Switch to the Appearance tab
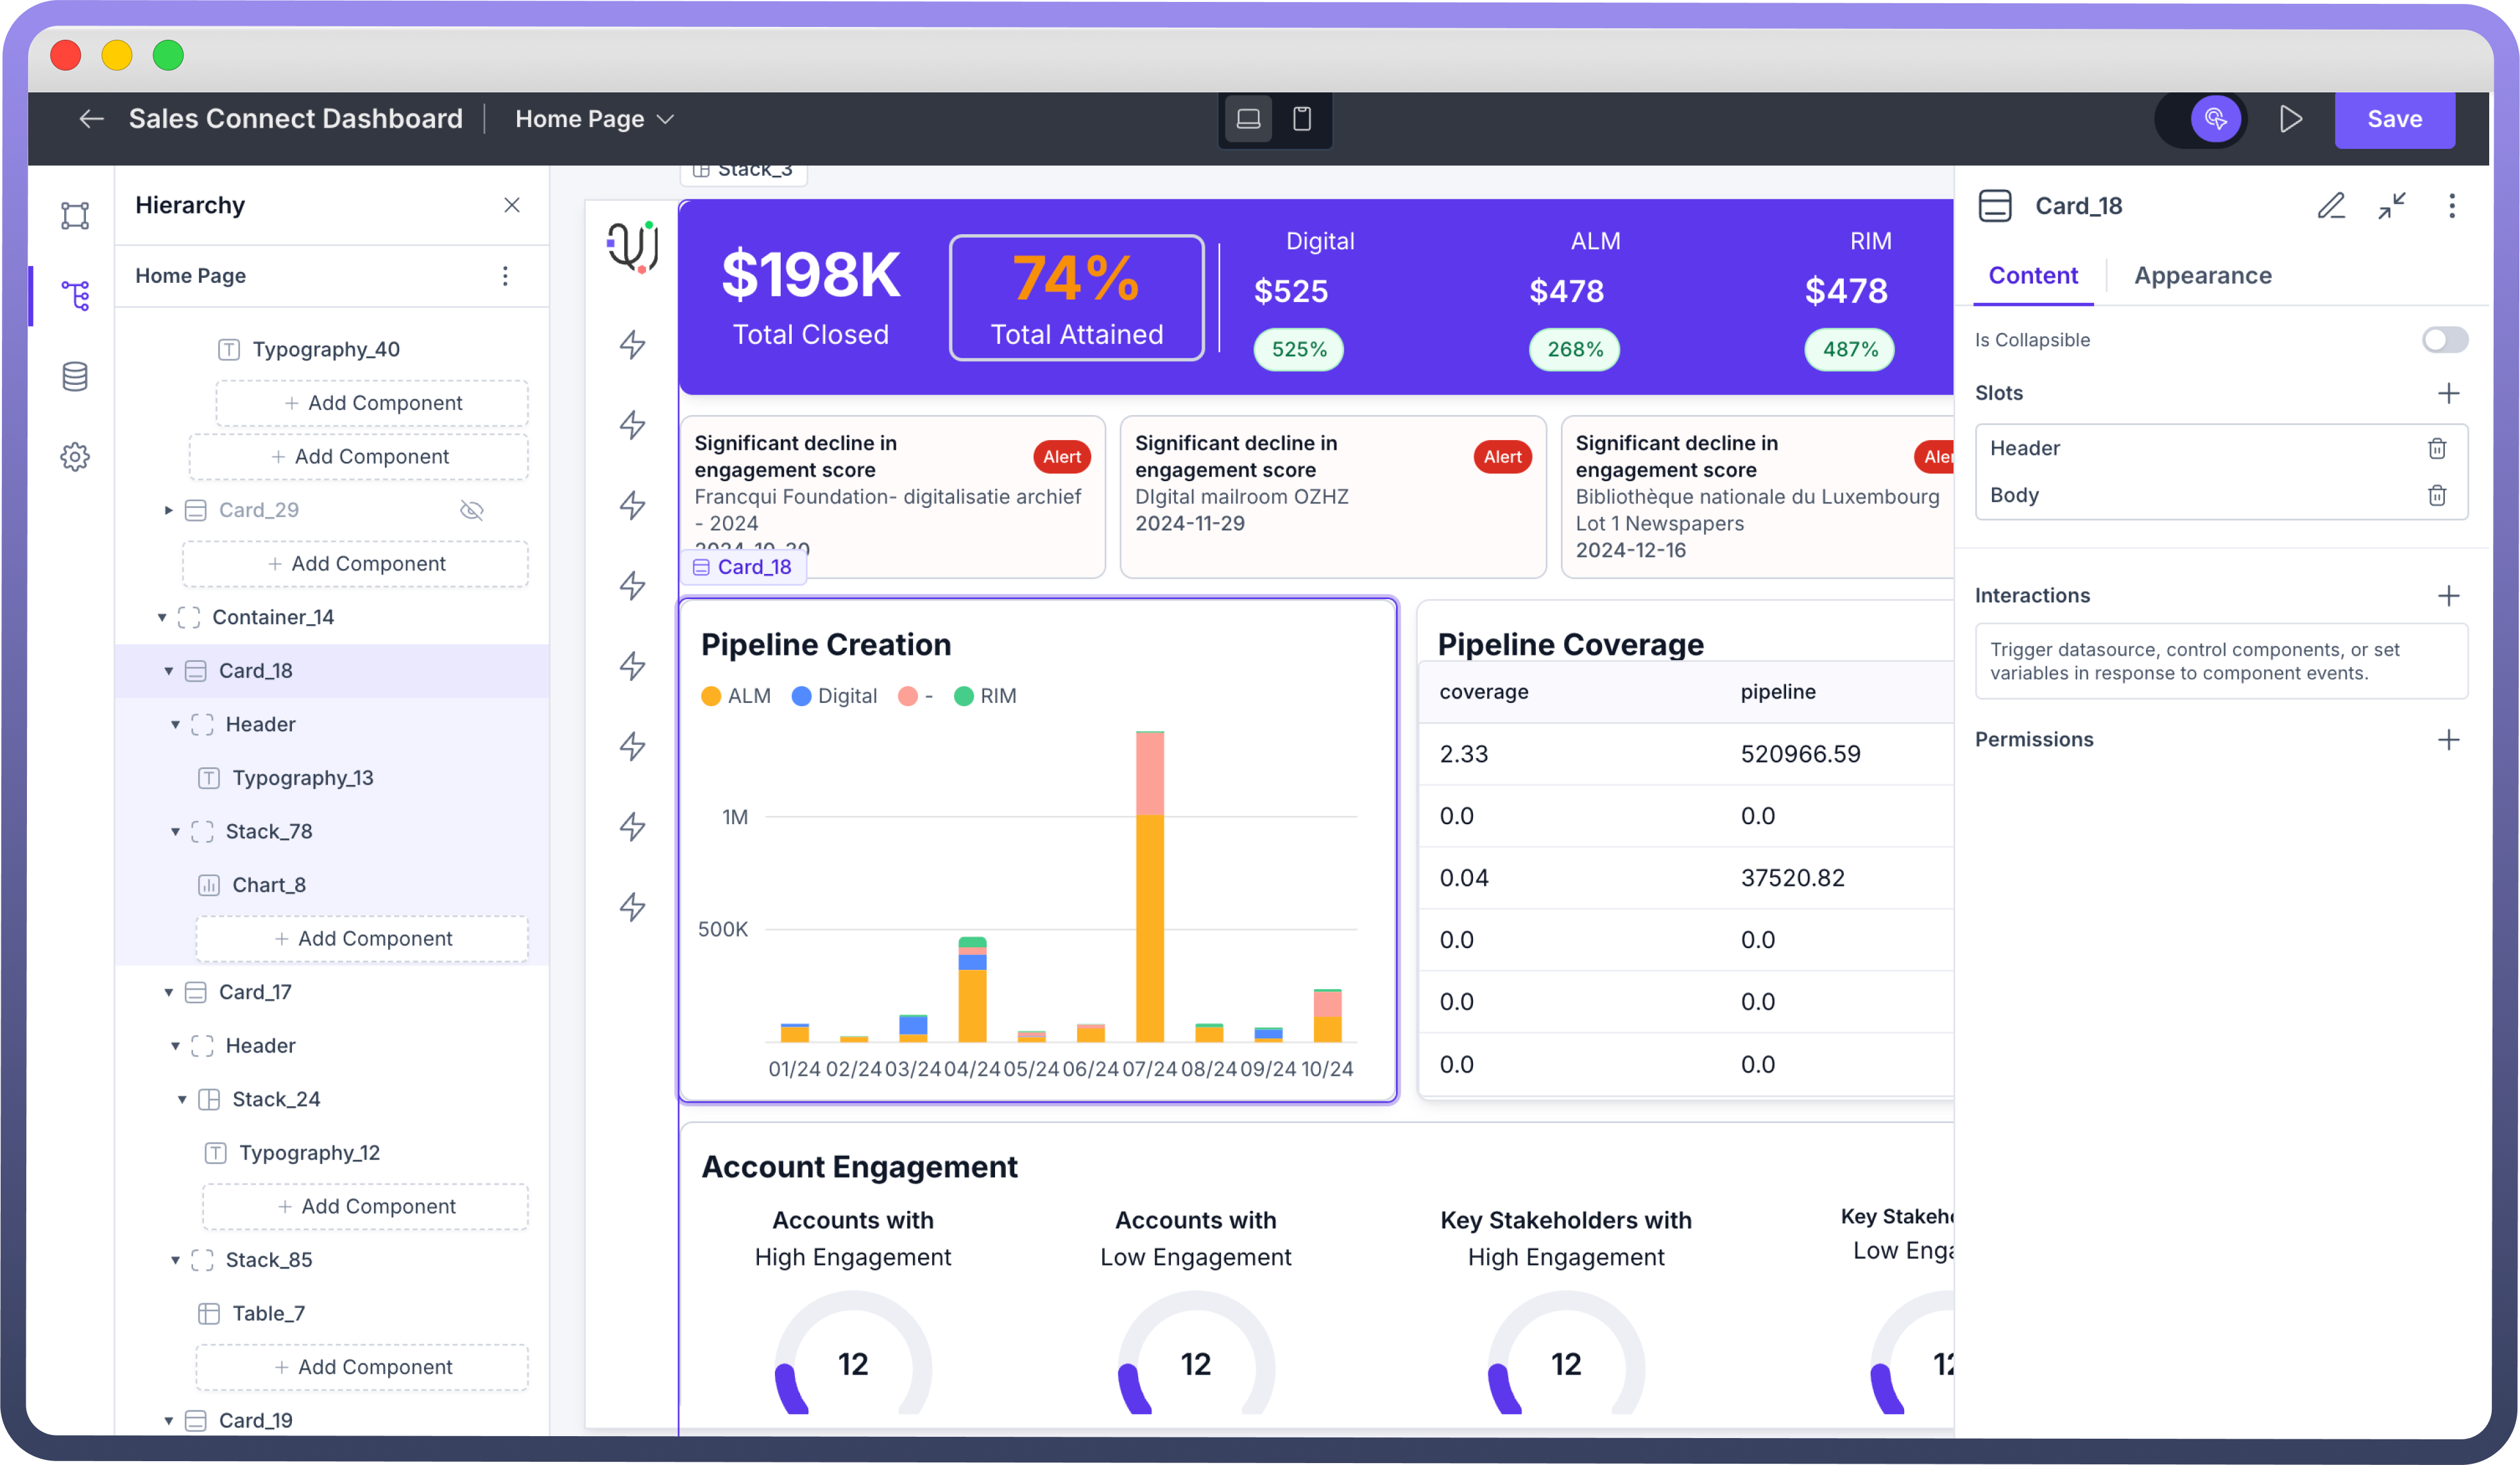The width and height of the screenshot is (2520, 1465). pos(2202,275)
